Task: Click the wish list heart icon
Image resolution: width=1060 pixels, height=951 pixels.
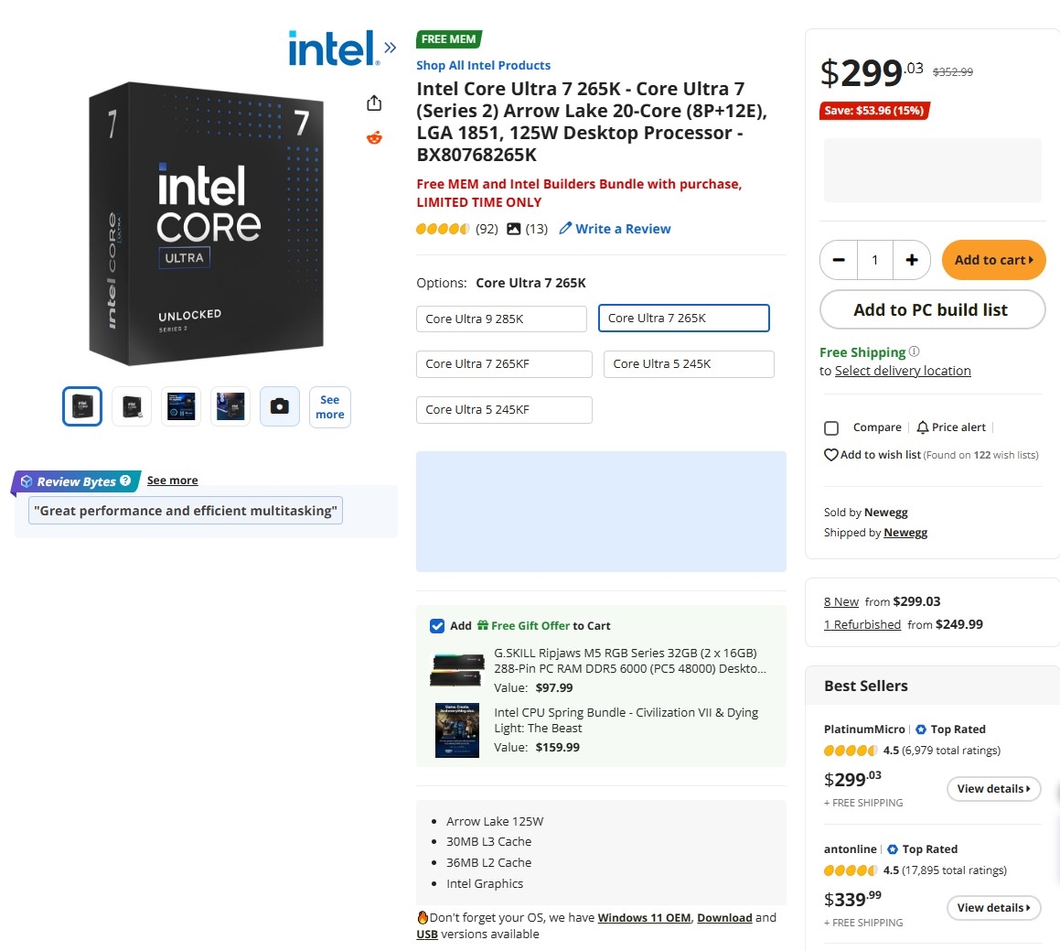Action: tap(831, 455)
